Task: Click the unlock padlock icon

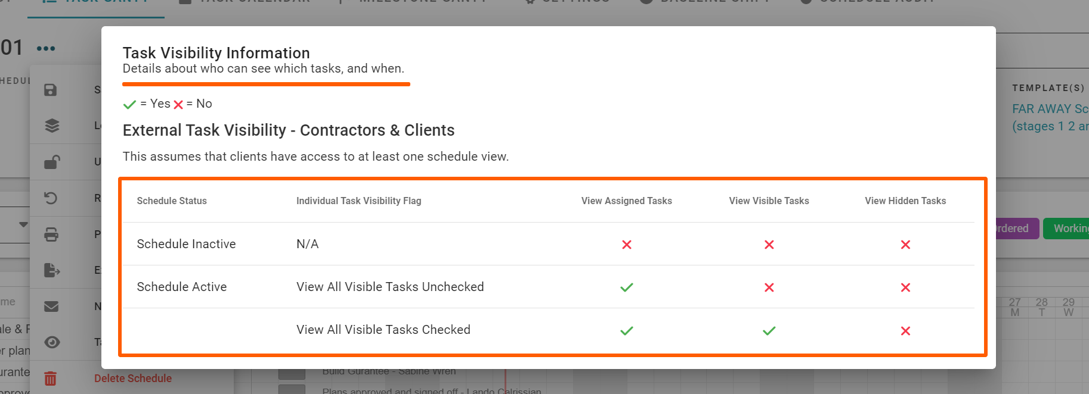Action: coord(51,162)
